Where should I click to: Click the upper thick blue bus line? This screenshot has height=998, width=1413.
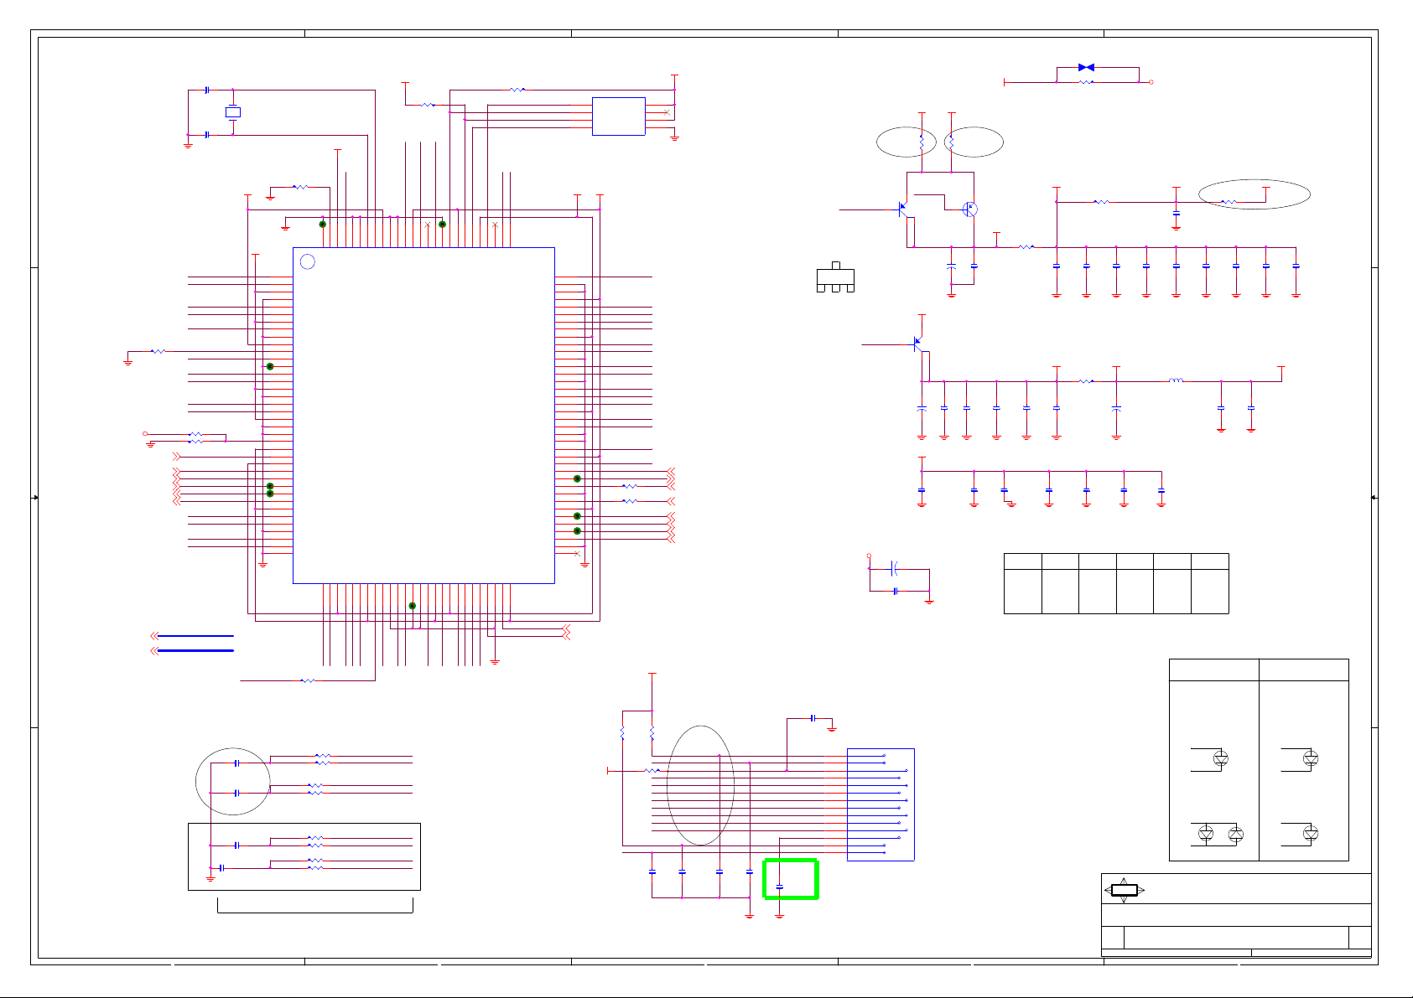[195, 636]
